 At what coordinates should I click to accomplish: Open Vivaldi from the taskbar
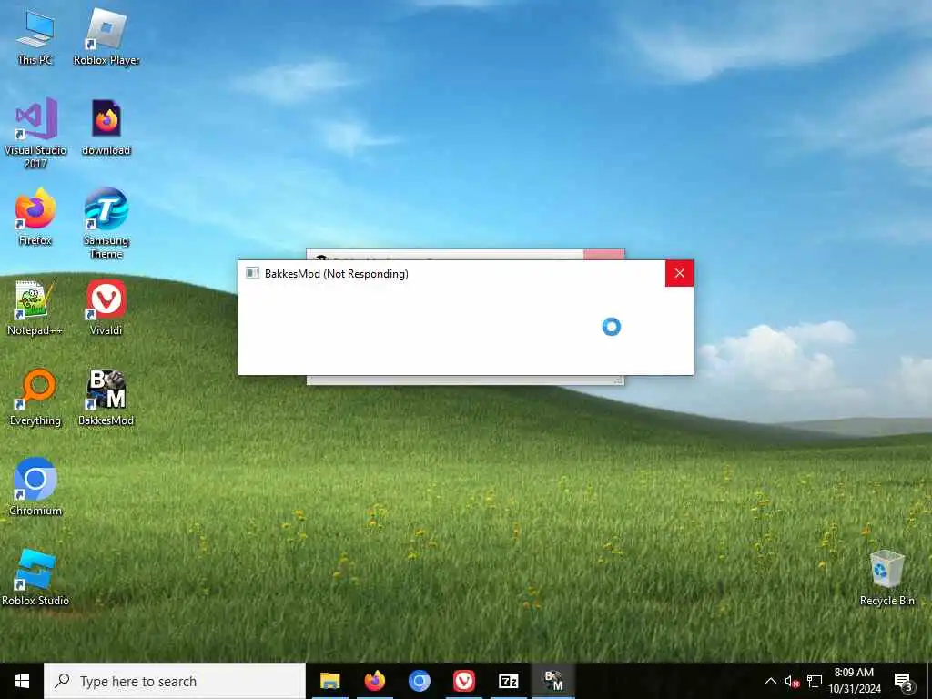(x=463, y=681)
